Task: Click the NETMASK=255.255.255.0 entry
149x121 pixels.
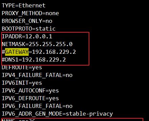Action: 37,44
